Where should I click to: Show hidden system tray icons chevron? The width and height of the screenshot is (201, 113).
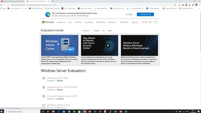coord(173,112)
